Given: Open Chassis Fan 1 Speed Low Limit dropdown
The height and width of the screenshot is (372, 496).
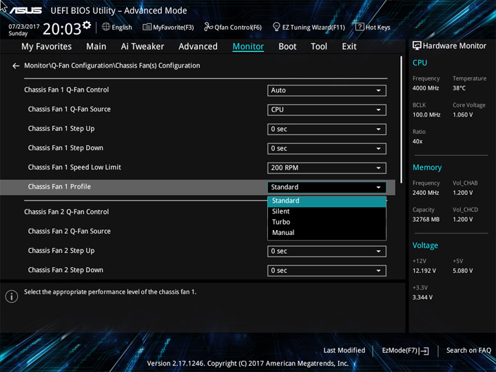Looking at the screenshot, I should click(x=327, y=167).
